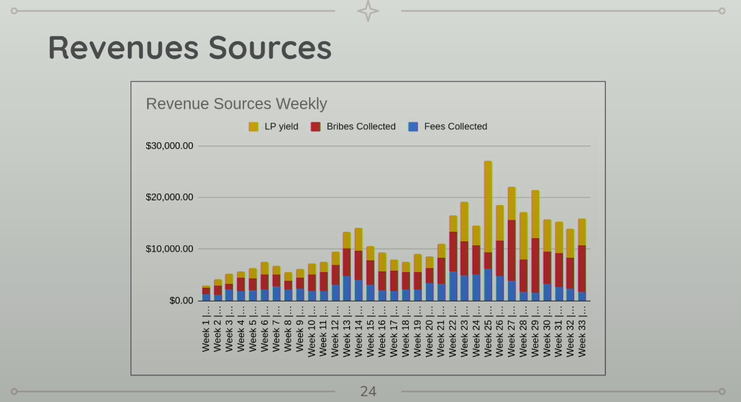Click the $20,000.00 axis label
Viewport: 741px width, 402px height.
coord(170,198)
